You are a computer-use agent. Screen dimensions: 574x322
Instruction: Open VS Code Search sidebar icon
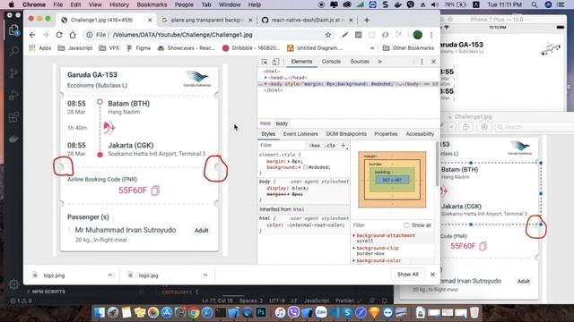pyautogui.click(x=13, y=51)
